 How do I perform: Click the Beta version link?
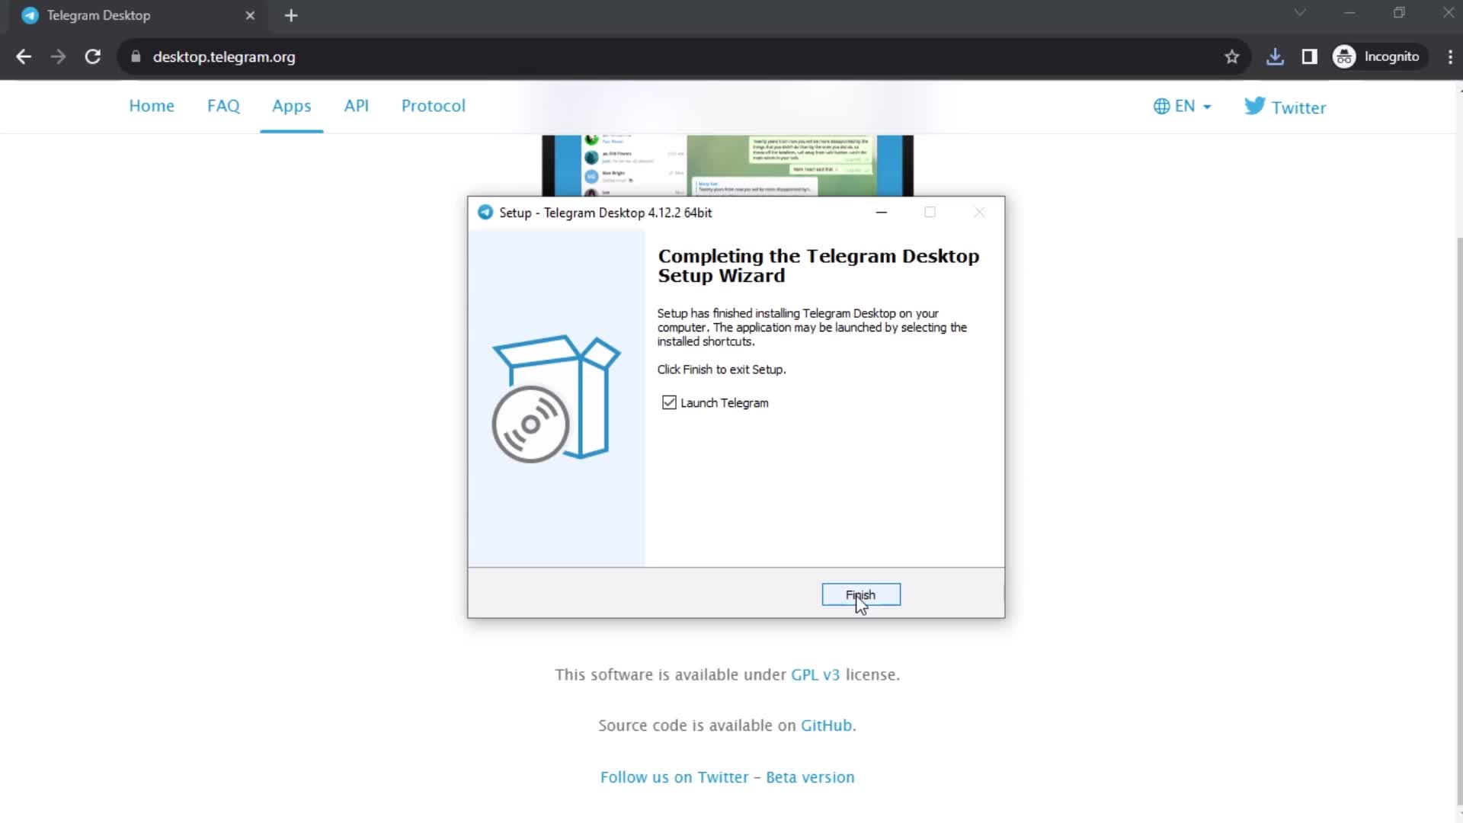[811, 777]
